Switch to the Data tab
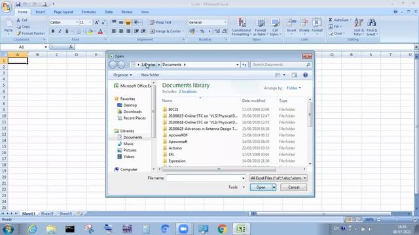The image size is (419, 235). coord(109,12)
